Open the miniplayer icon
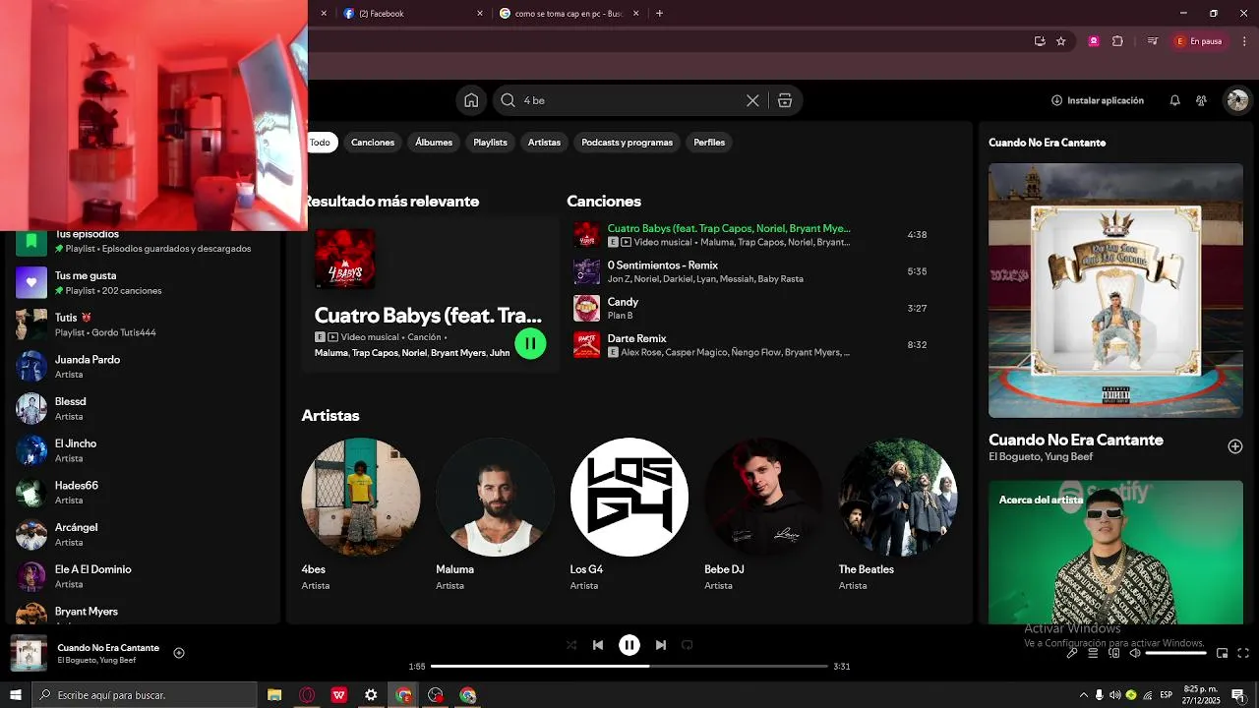Screen dimensions: 1259x708 coord(1223,653)
